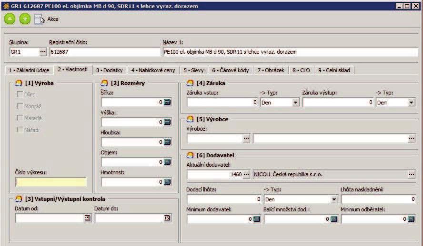
Task: Click the [5] Výrobce section icon
Action: tap(190, 119)
